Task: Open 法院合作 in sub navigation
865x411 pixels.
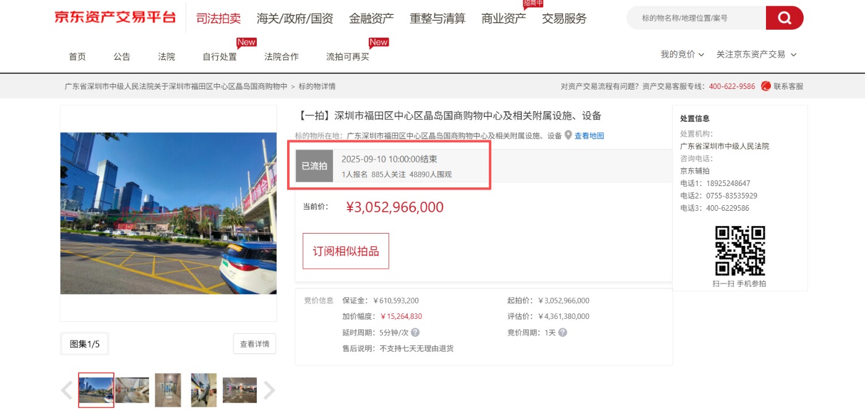Action: click(x=282, y=57)
